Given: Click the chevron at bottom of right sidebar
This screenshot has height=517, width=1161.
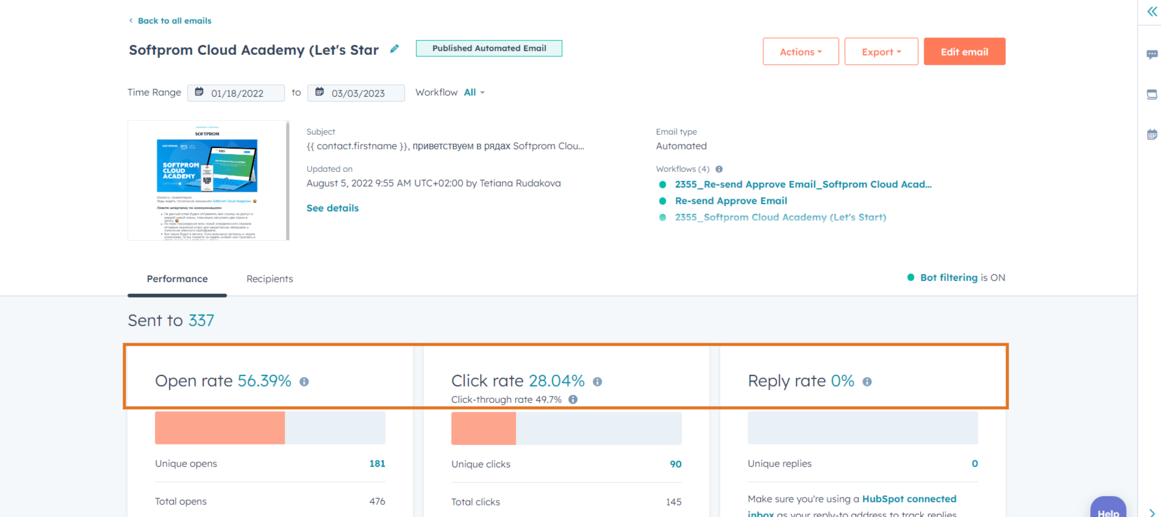Looking at the screenshot, I should coord(1152,512).
